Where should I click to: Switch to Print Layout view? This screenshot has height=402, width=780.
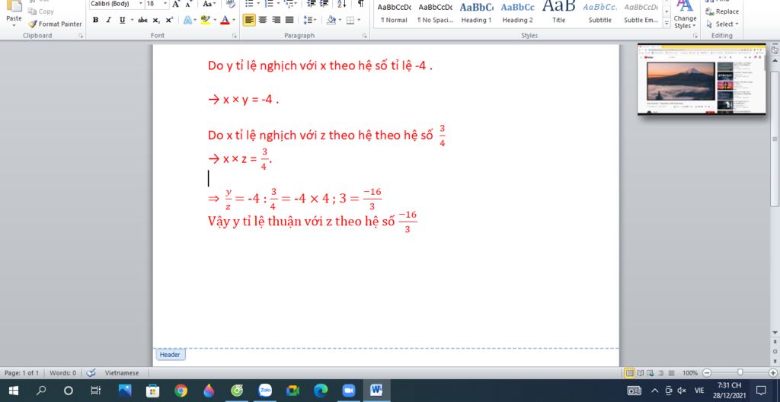pos(629,372)
